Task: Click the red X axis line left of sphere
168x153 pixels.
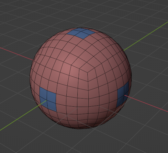Action: 16,54
